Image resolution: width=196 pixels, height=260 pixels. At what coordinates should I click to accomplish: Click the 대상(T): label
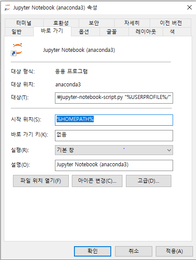[x=20, y=97]
